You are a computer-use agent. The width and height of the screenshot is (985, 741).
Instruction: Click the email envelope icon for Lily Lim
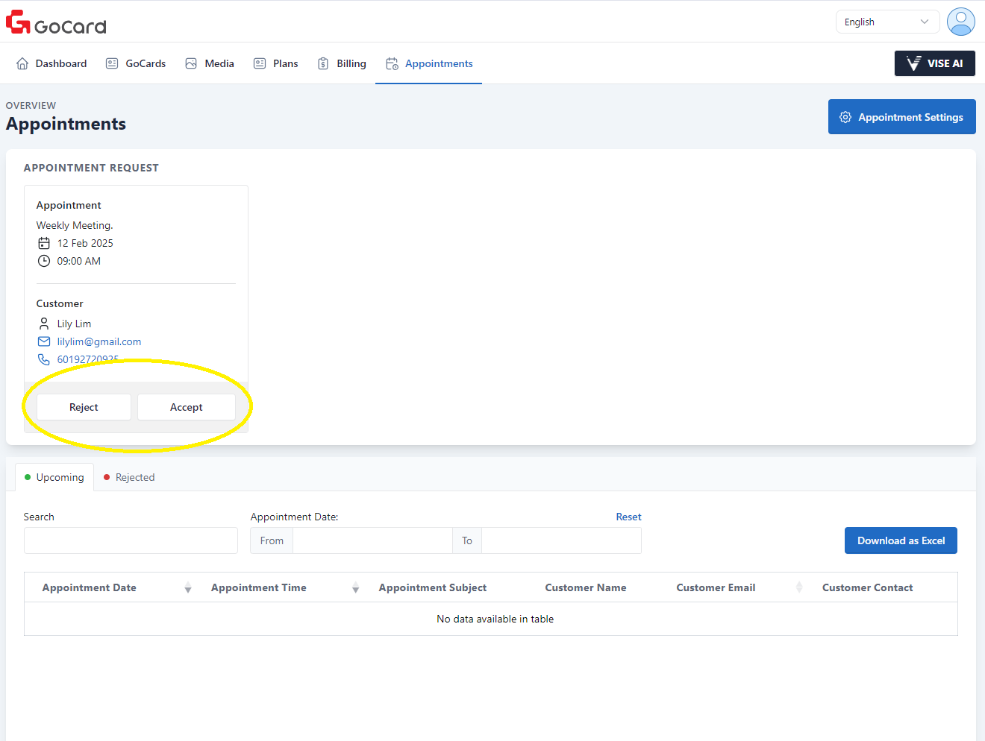44,341
